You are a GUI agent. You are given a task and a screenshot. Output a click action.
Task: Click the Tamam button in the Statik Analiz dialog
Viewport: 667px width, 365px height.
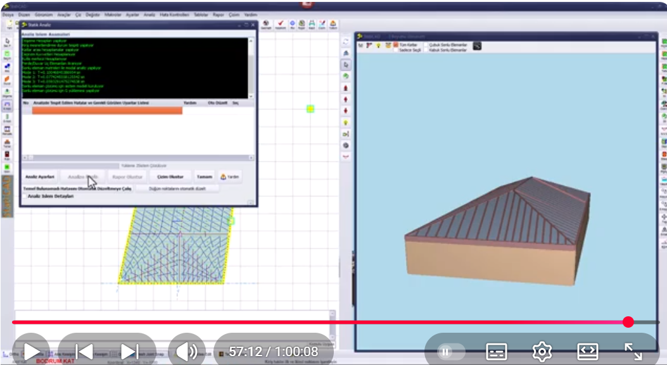pos(204,176)
